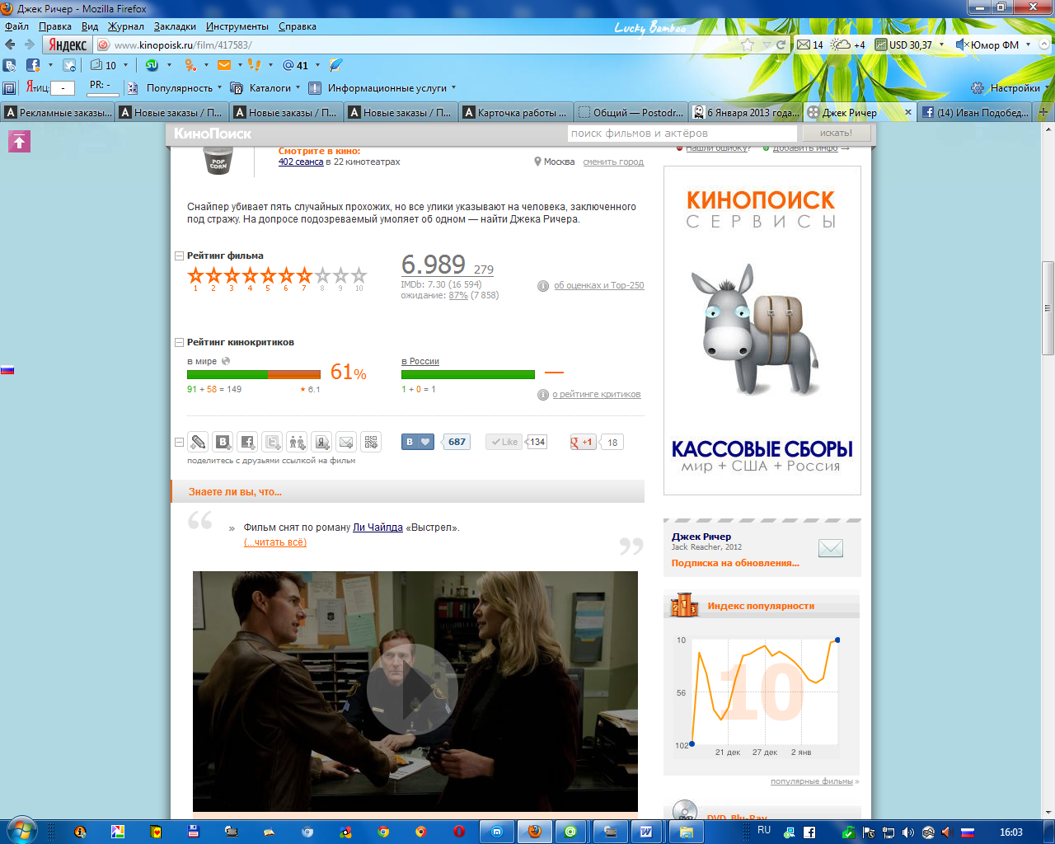Click the taskbar volume speaker icon
Image resolution: width=1055 pixels, height=844 pixels.
(907, 832)
